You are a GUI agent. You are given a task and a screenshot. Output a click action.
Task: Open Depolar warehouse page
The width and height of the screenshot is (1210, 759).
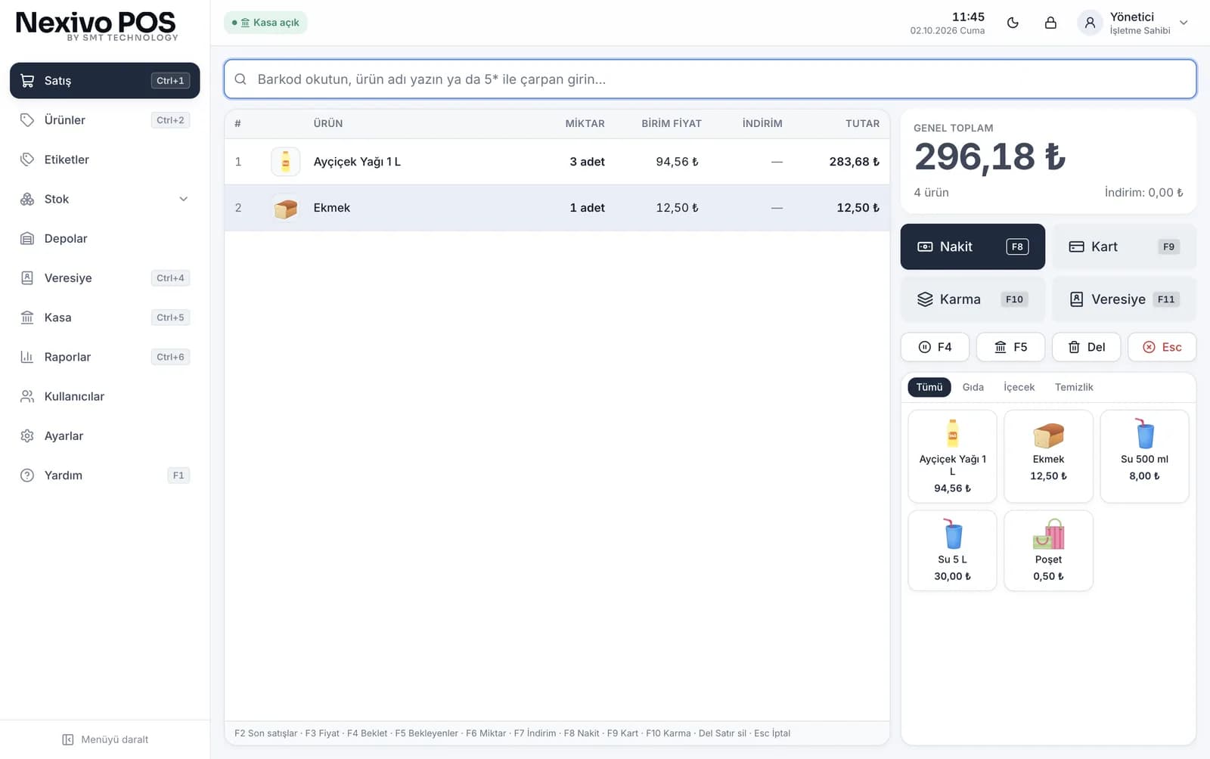(x=105, y=239)
